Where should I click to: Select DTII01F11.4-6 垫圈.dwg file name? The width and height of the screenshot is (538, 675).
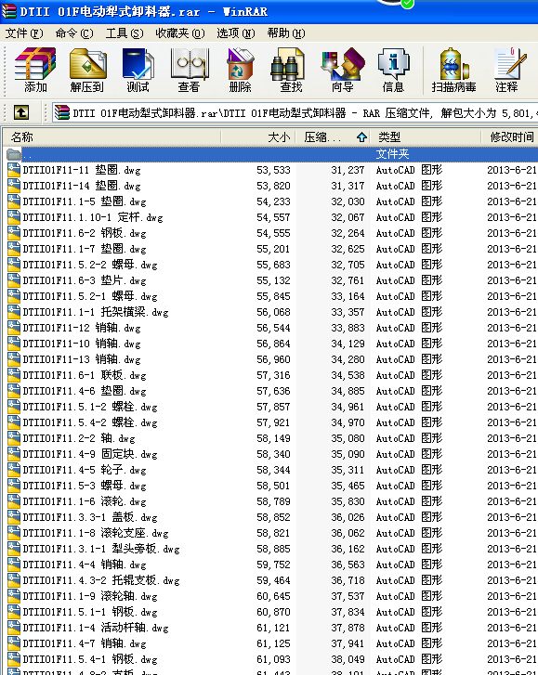(x=85, y=391)
